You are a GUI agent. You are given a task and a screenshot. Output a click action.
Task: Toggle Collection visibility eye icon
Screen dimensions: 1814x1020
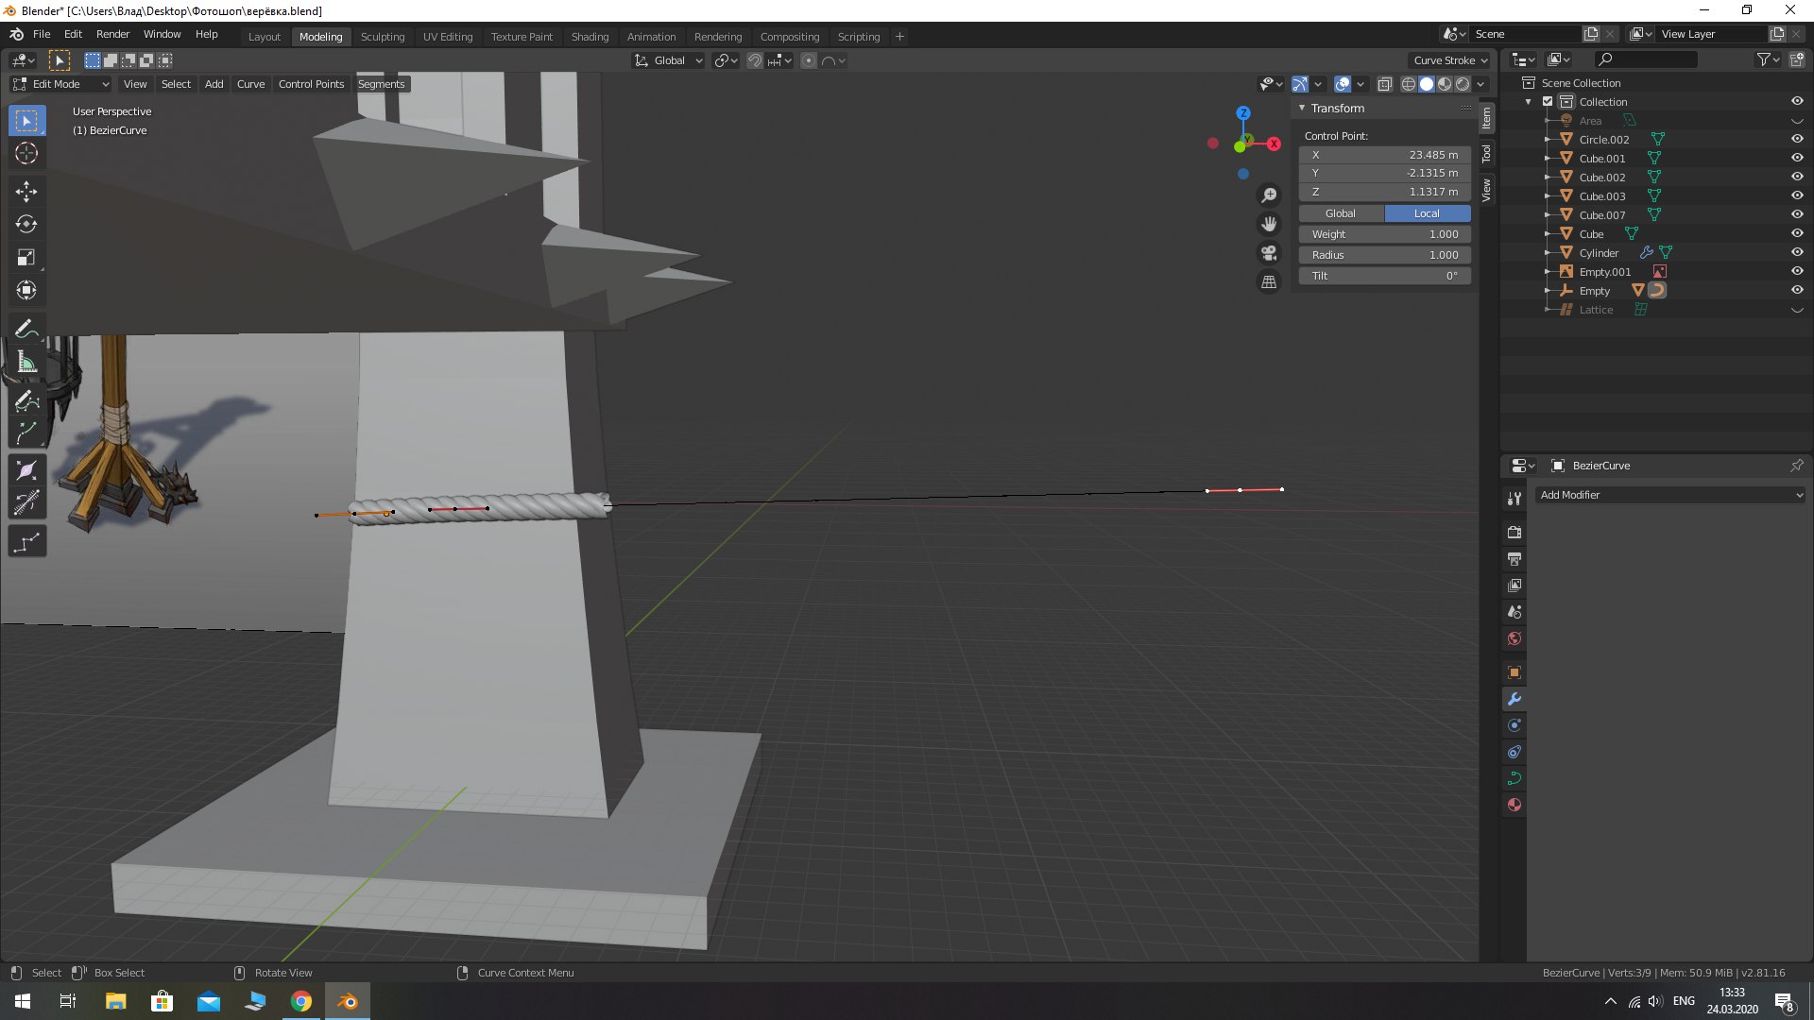pos(1797,101)
